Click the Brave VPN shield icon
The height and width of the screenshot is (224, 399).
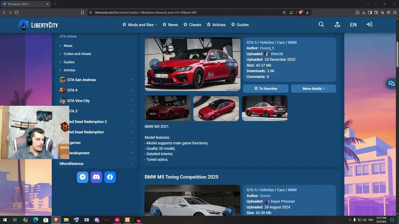pos(388,12)
